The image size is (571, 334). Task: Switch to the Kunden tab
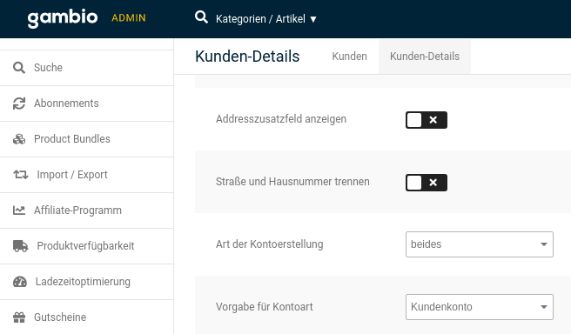(349, 57)
